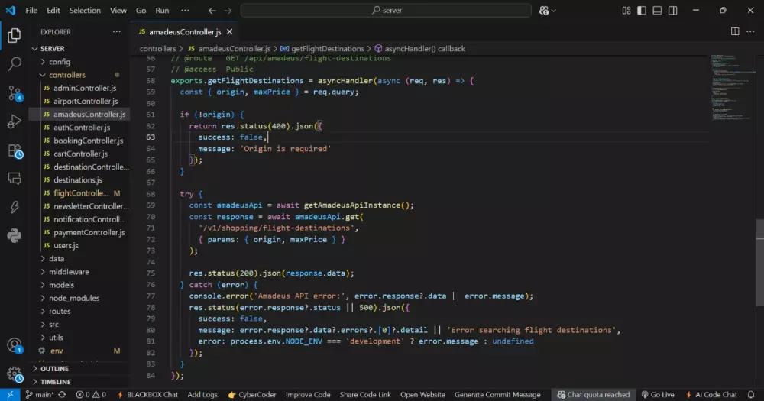Open the Manage settings gear

coord(14,374)
